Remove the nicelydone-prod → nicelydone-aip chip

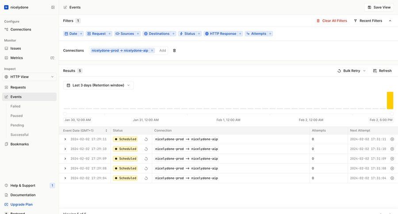[152, 50]
